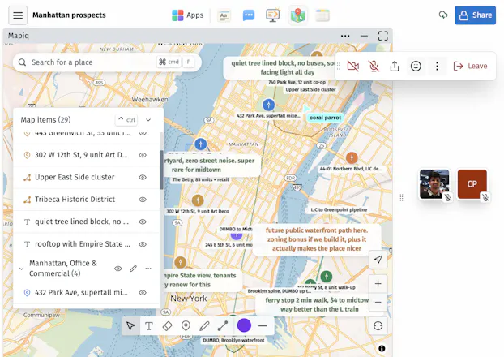Image resolution: width=504 pixels, height=357 pixels.
Task: Click the ctrl shortcut collapse button
Action: coord(126,120)
